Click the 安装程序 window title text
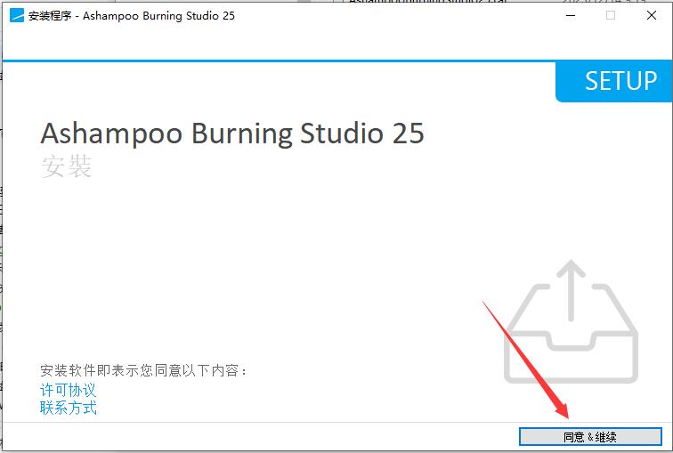673x453 pixels. [50, 16]
